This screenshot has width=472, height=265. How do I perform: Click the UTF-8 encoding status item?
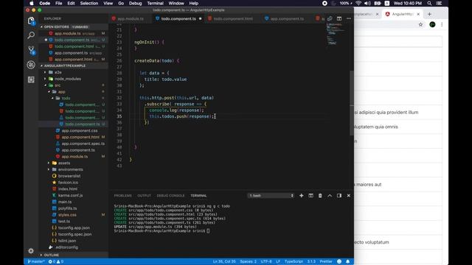coord(266,261)
